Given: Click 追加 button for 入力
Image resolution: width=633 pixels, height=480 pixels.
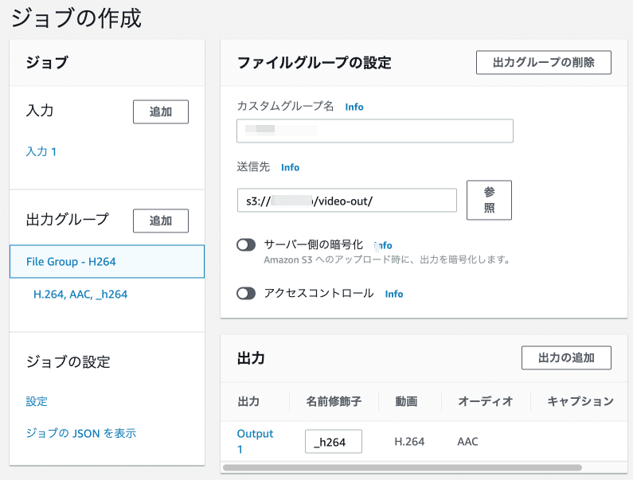Looking at the screenshot, I should pyautogui.click(x=160, y=112).
